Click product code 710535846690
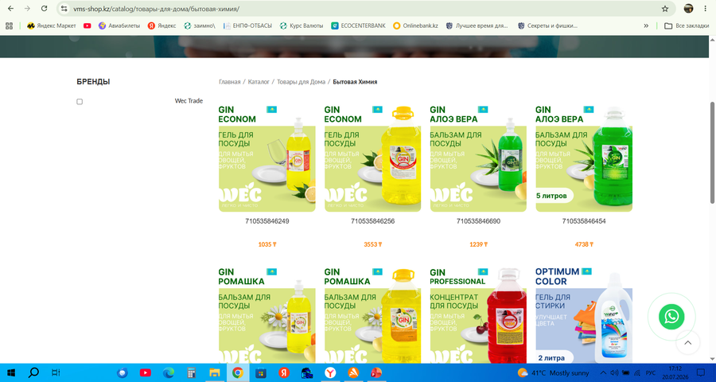 [x=479, y=221]
